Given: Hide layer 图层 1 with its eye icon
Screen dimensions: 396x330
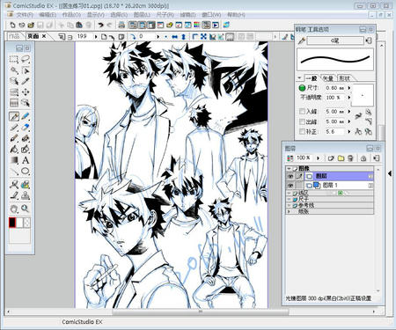Looking at the screenshot, I should (x=290, y=185).
